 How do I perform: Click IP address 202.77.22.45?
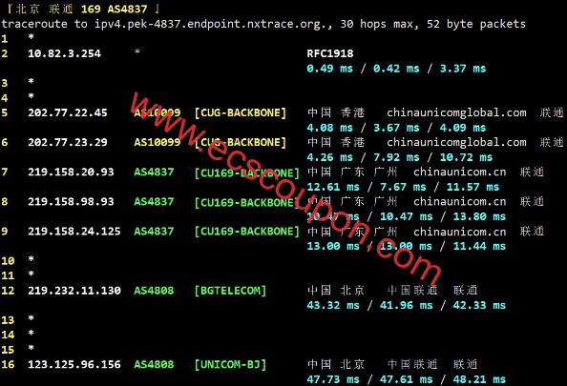[x=68, y=113]
